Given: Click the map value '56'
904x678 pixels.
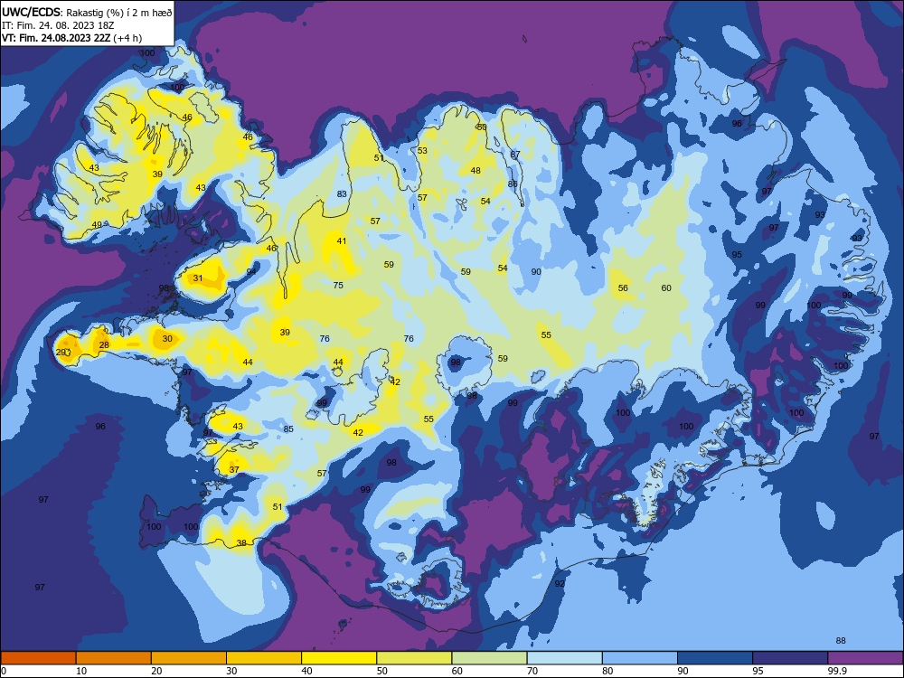Looking at the screenshot, I should (623, 288).
